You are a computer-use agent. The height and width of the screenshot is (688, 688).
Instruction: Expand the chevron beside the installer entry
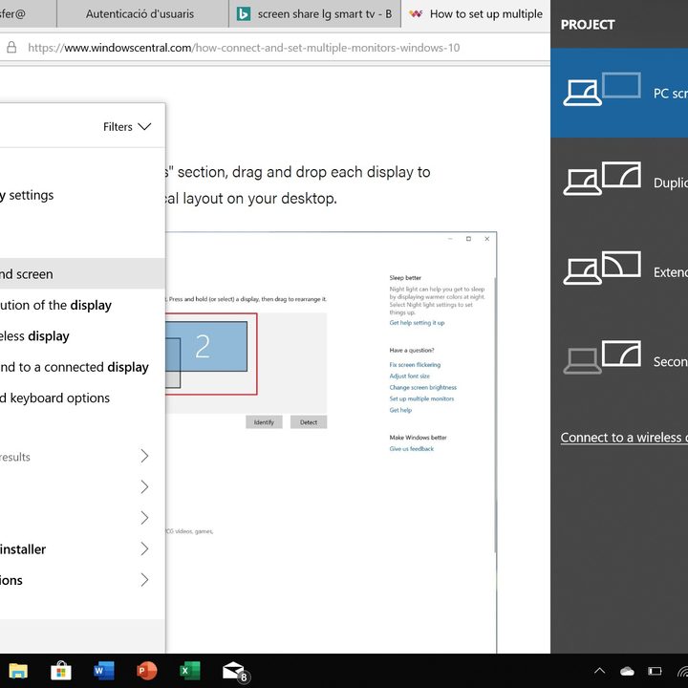click(144, 549)
